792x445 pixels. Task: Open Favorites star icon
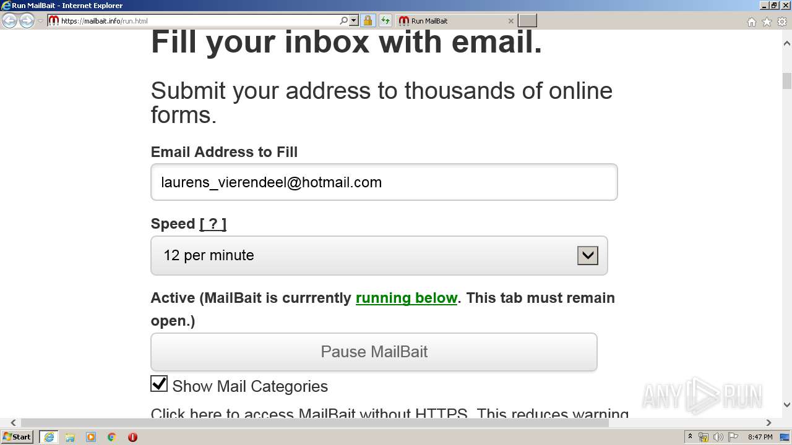[767, 22]
